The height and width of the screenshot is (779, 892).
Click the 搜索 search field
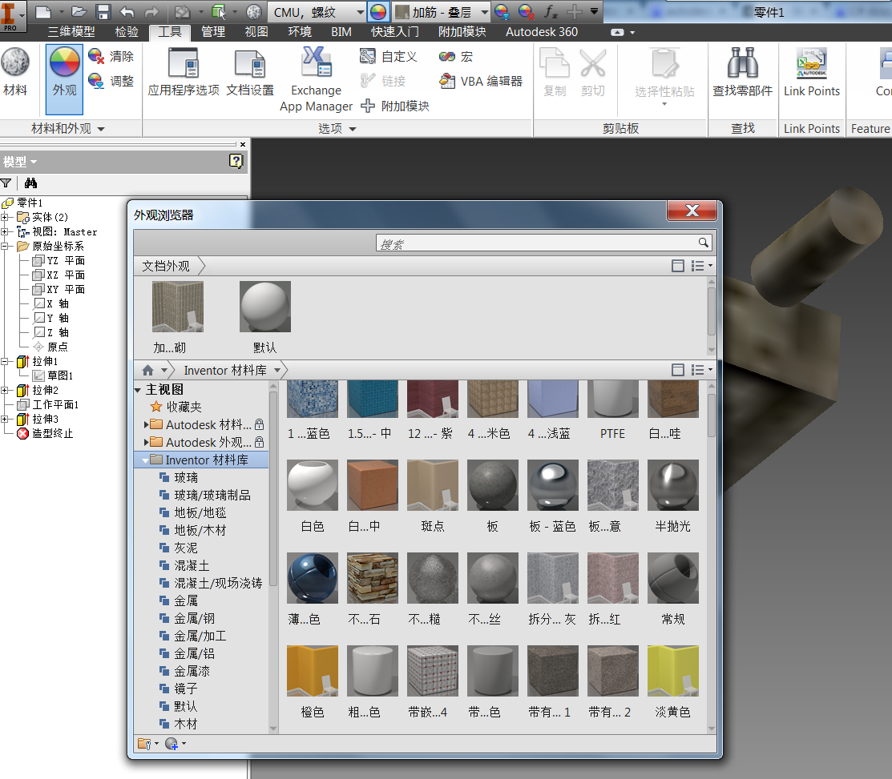(x=535, y=243)
